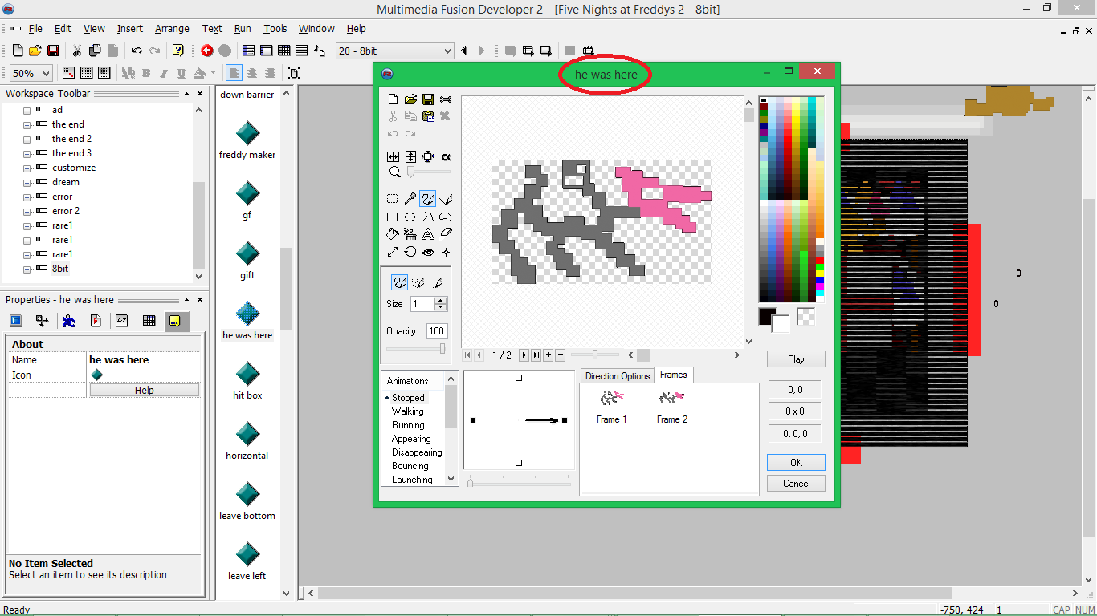Click the Play button in image editor

tap(796, 359)
